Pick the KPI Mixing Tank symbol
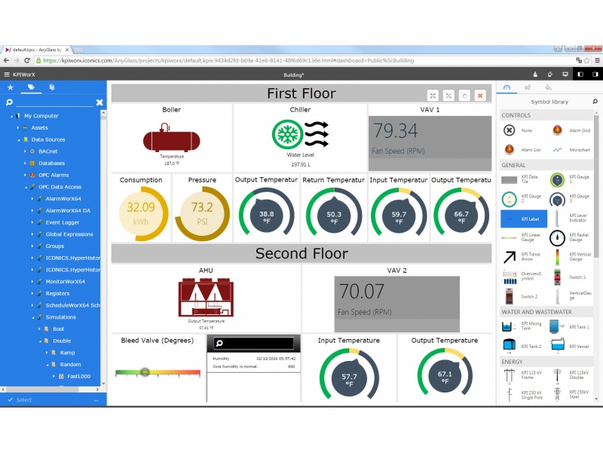Image resolution: width=603 pixels, height=452 pixels. [x=523, y=326]
